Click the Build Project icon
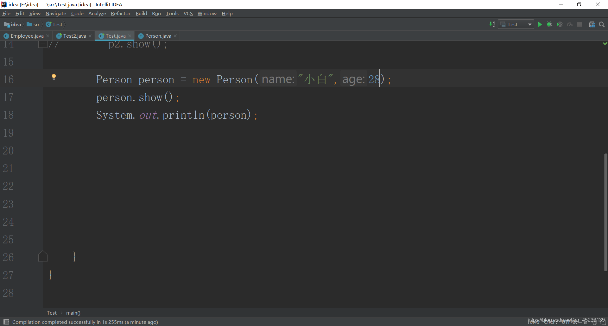608x326 pixels. [492, 24]
